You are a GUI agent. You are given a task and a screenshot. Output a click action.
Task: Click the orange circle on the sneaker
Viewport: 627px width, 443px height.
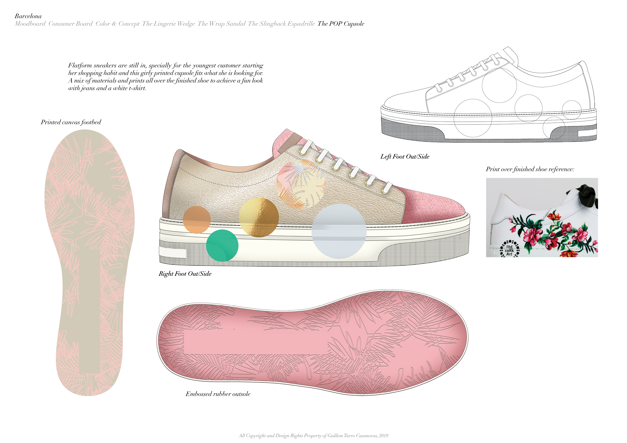[197, 220]
